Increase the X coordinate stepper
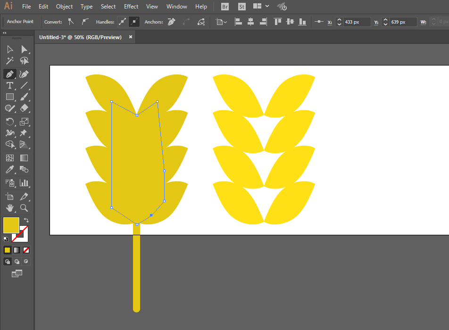The height and width of the screenshot is (330, 449). (339, 20)
